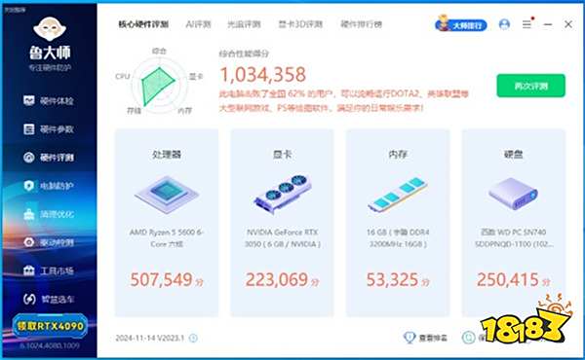Click the 领取RTX4090 promo button

tap(50, 326)
